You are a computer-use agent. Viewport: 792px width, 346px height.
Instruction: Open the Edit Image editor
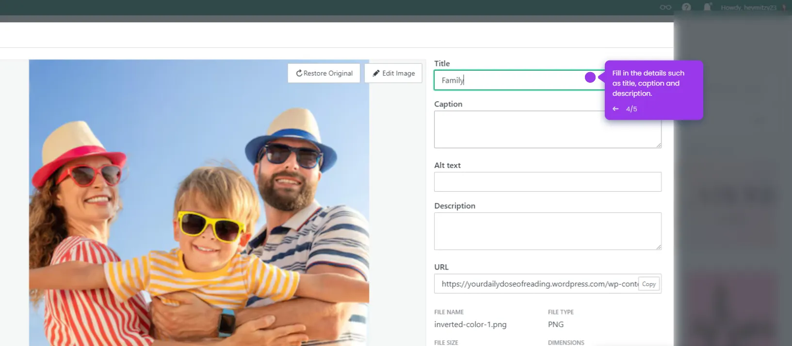[x=393, y=73]
